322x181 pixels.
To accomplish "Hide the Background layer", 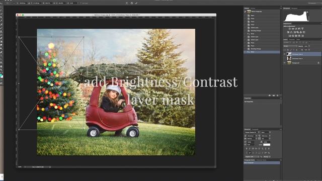I will pos(284,63).
